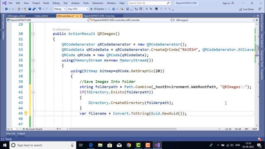Click the Refresh browser icon

[113, 9]
